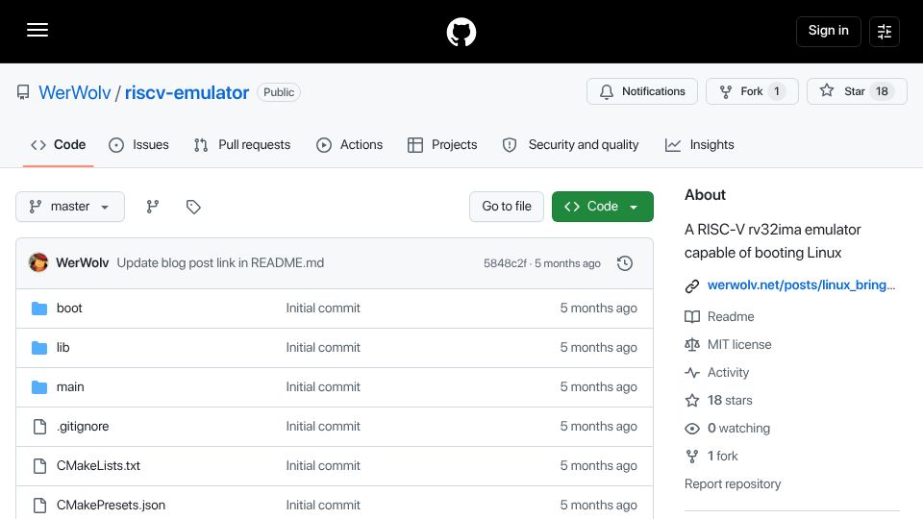
Task: Open commit 'Update blog post link in README.md'
Action: [x=220, y=263]
